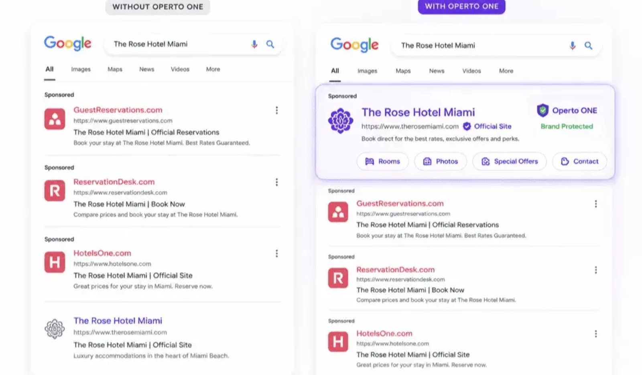This screenshot has height=375, width=642.
Task: Click purple rose logo in highlighted ad
Action: coord(341,120)
